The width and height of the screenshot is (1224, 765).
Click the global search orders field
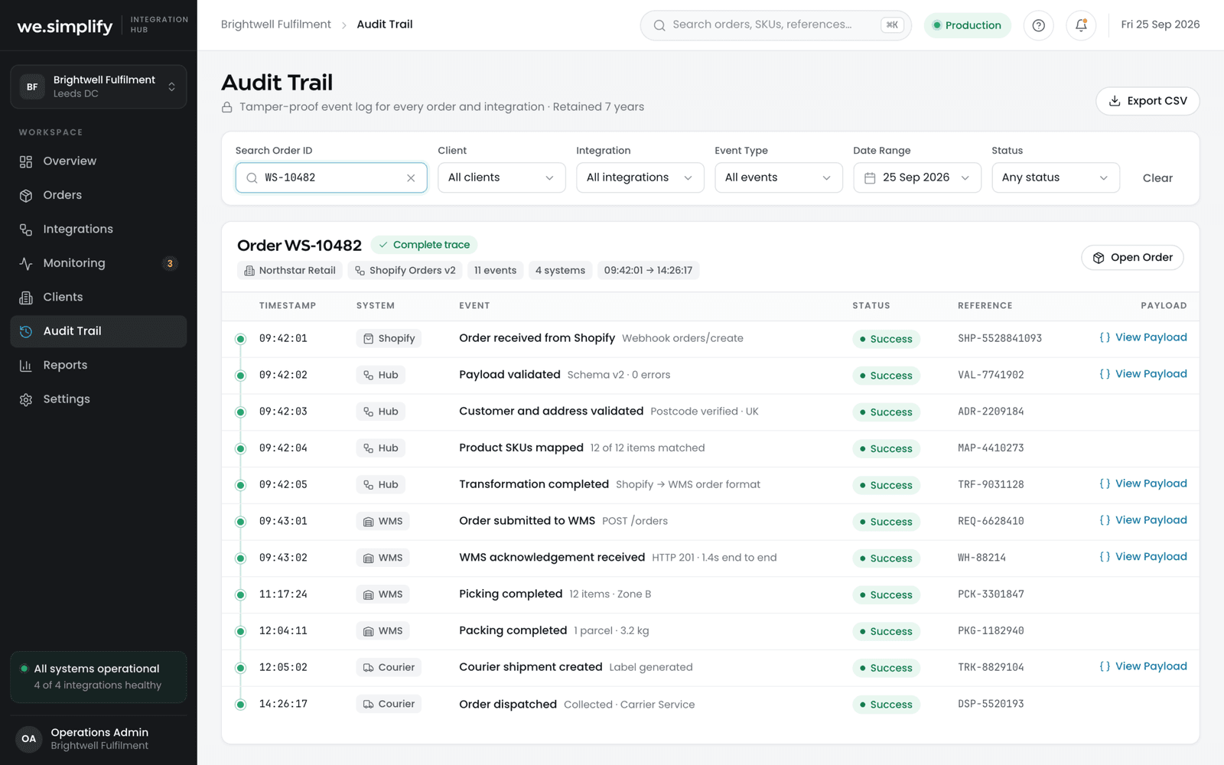click(776, 25)
